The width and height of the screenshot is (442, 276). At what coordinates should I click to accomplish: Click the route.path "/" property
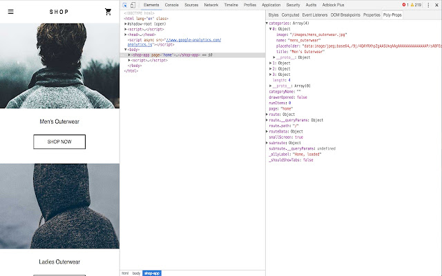point(284,126)
